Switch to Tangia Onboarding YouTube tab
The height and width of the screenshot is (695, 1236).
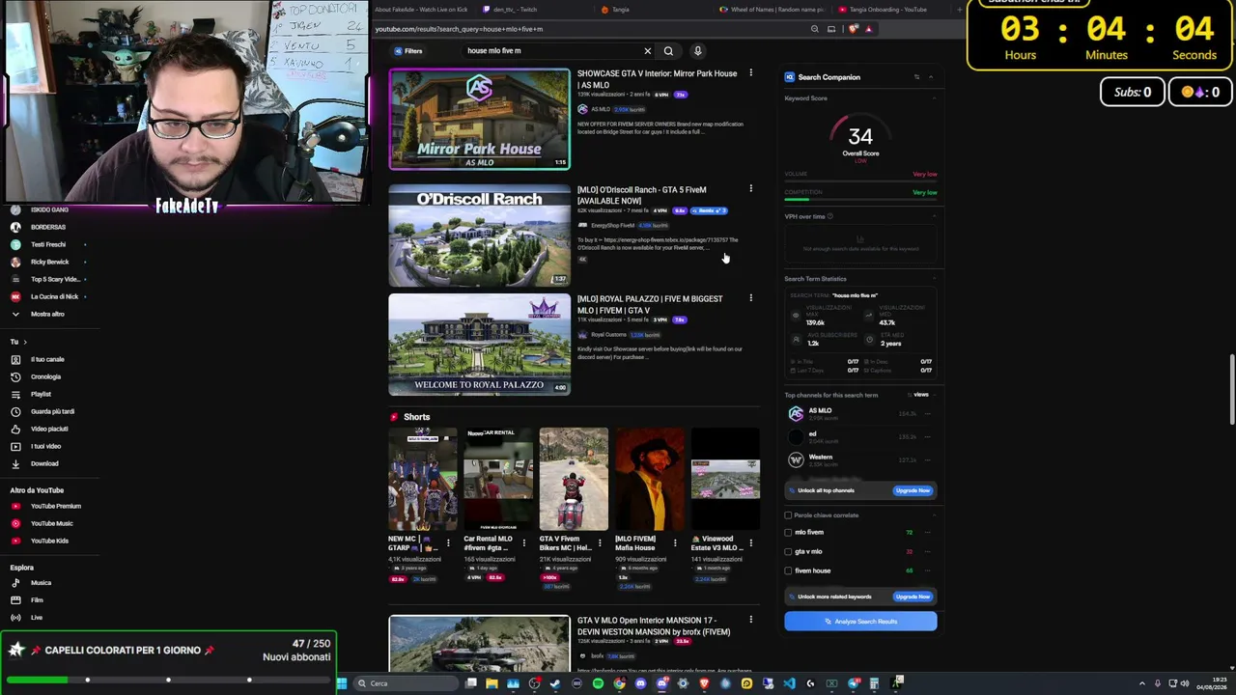(884, 10)
